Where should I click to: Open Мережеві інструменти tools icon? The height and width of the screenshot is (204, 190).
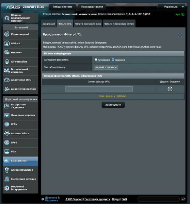tap(7, 188)
